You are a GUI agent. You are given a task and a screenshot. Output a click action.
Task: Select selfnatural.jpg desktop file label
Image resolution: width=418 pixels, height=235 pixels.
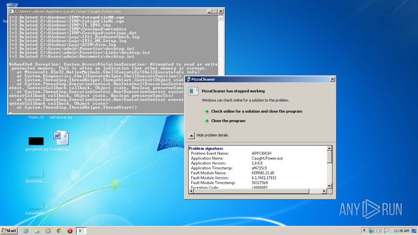61,117
